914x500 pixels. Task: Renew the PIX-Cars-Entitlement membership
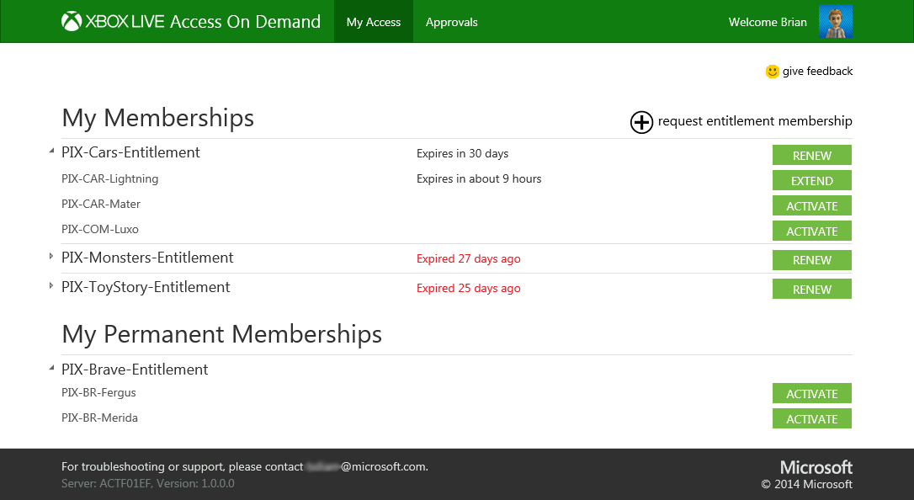[x=812, y=155]
